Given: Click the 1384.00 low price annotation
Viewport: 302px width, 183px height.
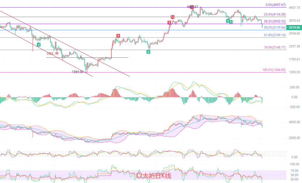Looking at the screenshot, I should [x=78, y=72].
